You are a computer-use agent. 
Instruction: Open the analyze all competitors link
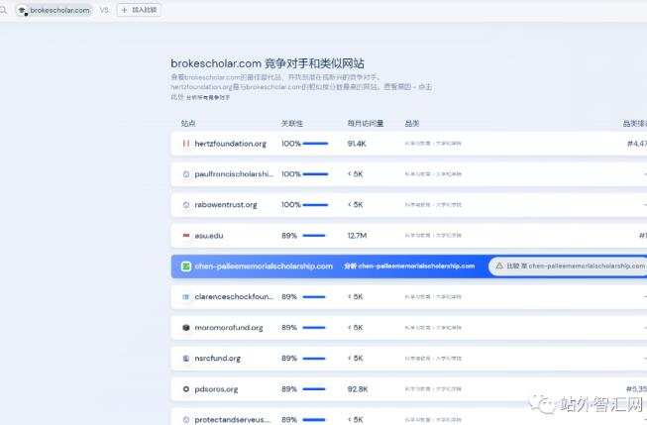click(208, 97)
